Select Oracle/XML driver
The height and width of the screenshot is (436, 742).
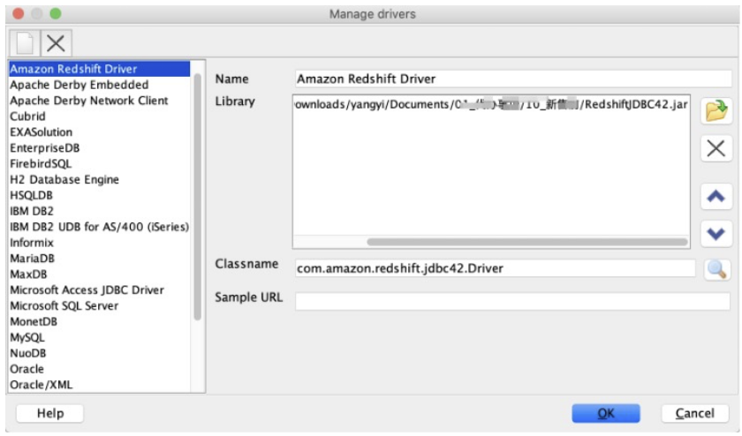point(99,385)
